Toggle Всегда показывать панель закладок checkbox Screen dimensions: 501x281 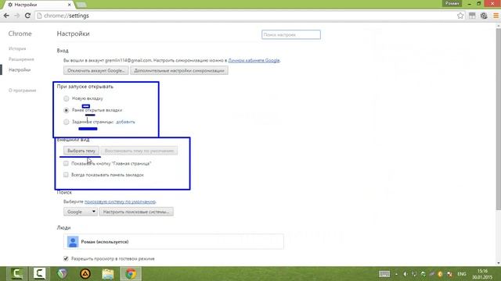point(66,175)
